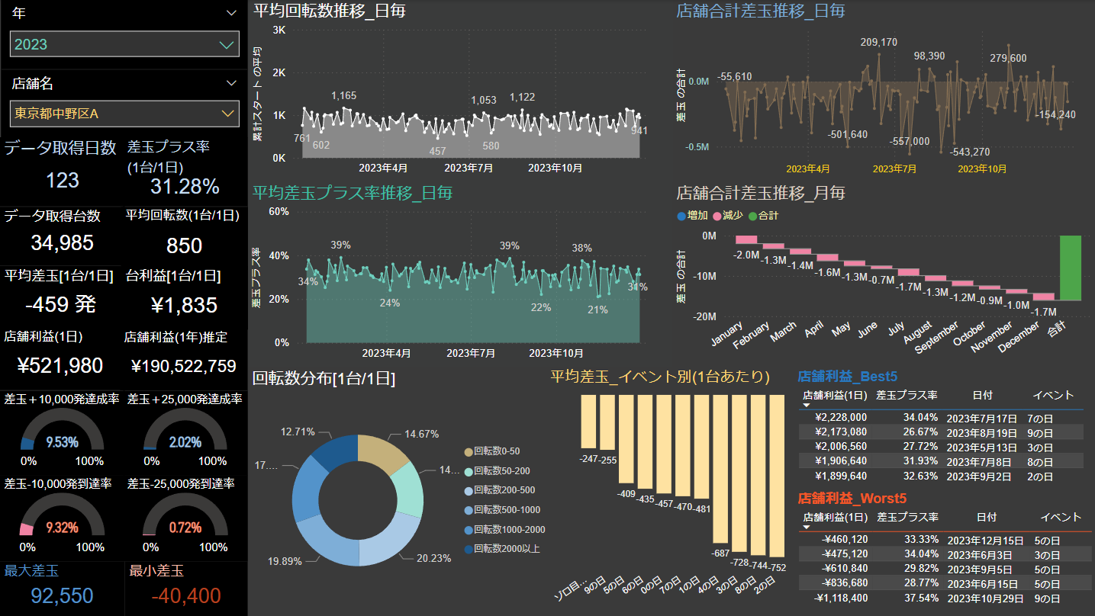Screen dimensions: 1095x616
Task: Click the sort arrow in Best5 table
Action: pyautogui.click(x=807, y=406)
